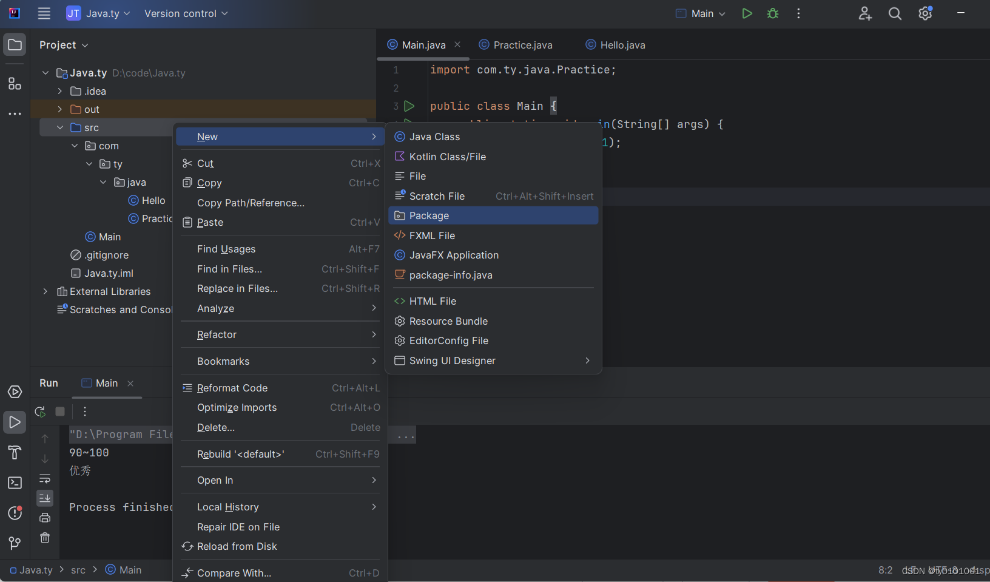Switch to Practice.java tab
Viewport: 990px width, 582px height.
tap(516, 45)
